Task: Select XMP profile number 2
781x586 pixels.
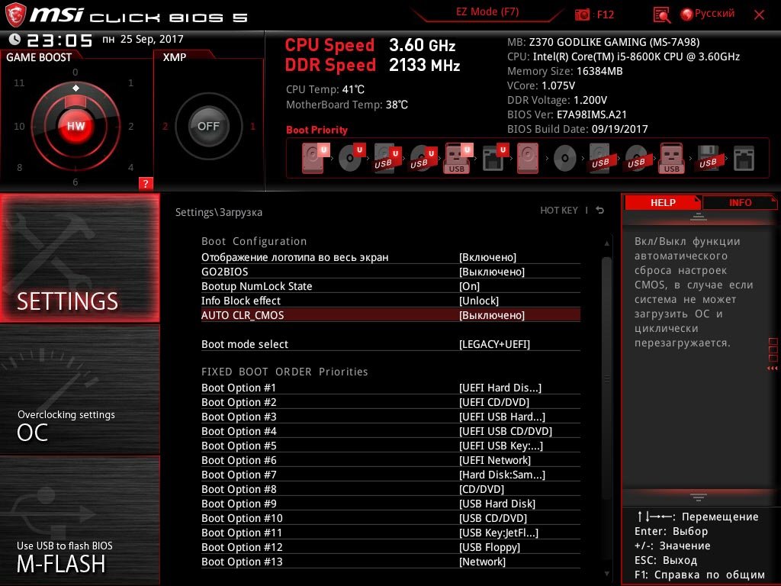Action: [165, 126]
